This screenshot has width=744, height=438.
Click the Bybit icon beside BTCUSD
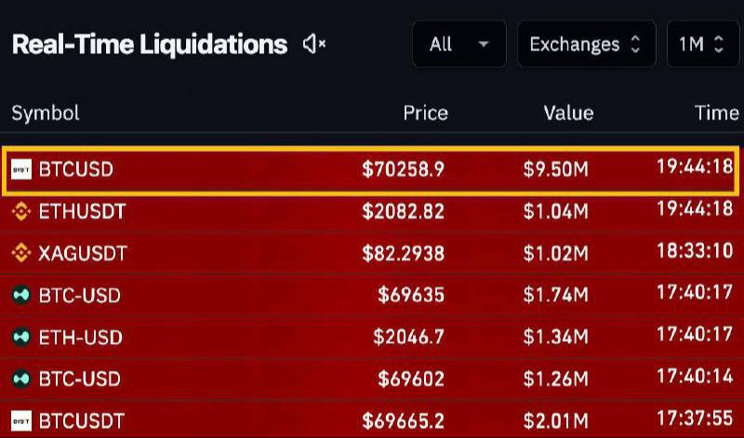click(21, 169)
